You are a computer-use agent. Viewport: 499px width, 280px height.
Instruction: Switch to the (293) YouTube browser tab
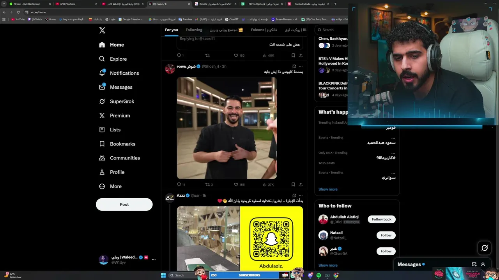(x=76, y=4)
